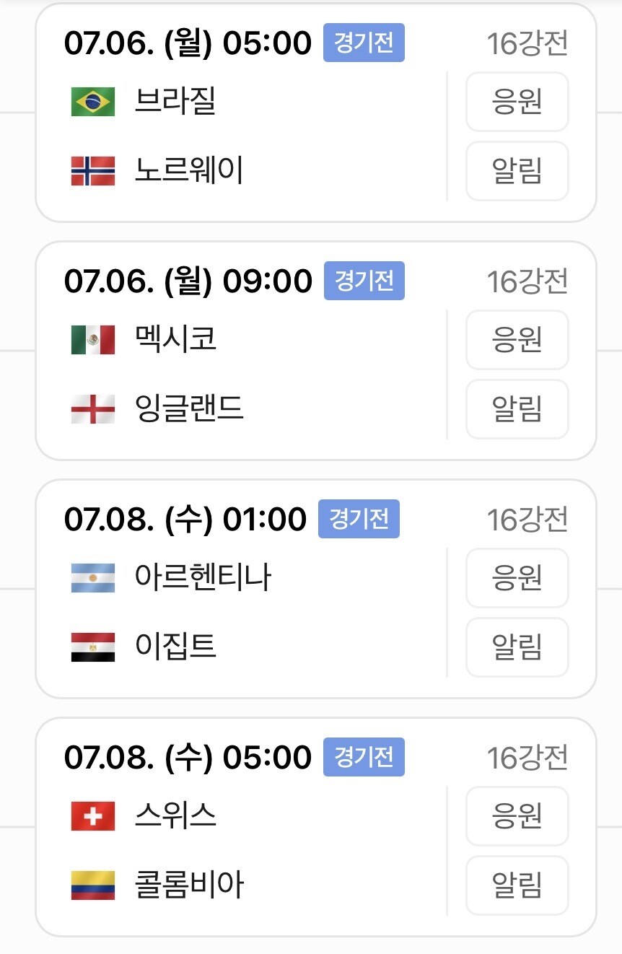Tap the Brazil flag icon
The height and width of the screenshot is (954, 622).
point(93,102)
